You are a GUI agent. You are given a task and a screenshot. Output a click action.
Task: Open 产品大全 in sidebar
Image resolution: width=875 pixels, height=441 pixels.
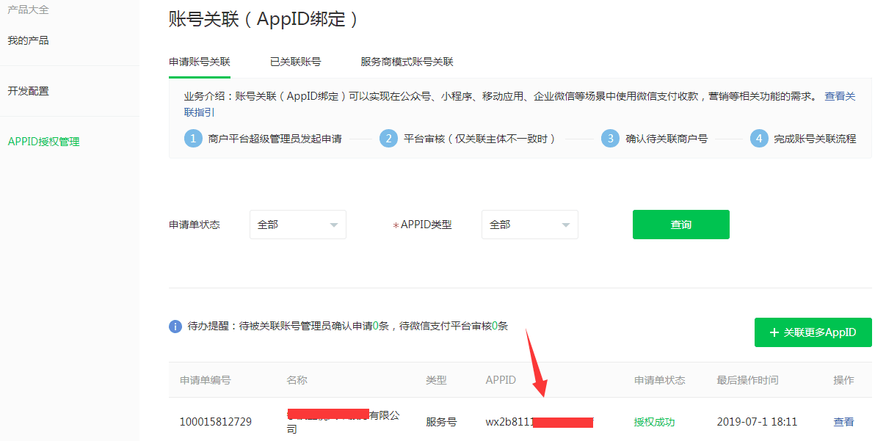coord(29,10)
